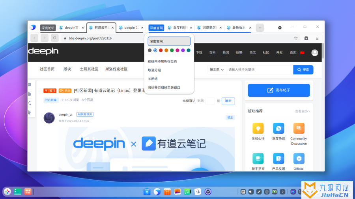
Task: Open the 深度杂谈 board icon
Action: click(278, 128)
